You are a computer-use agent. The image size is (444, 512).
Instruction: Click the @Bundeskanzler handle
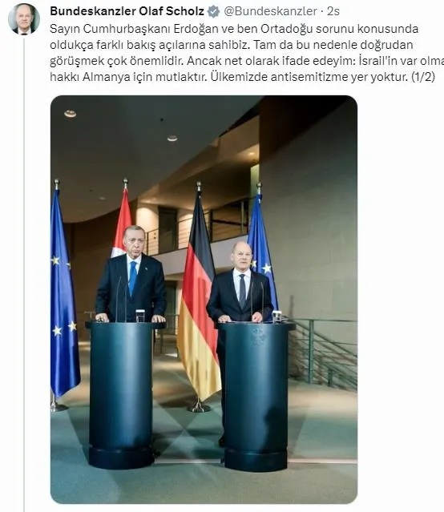pos(270,11)
